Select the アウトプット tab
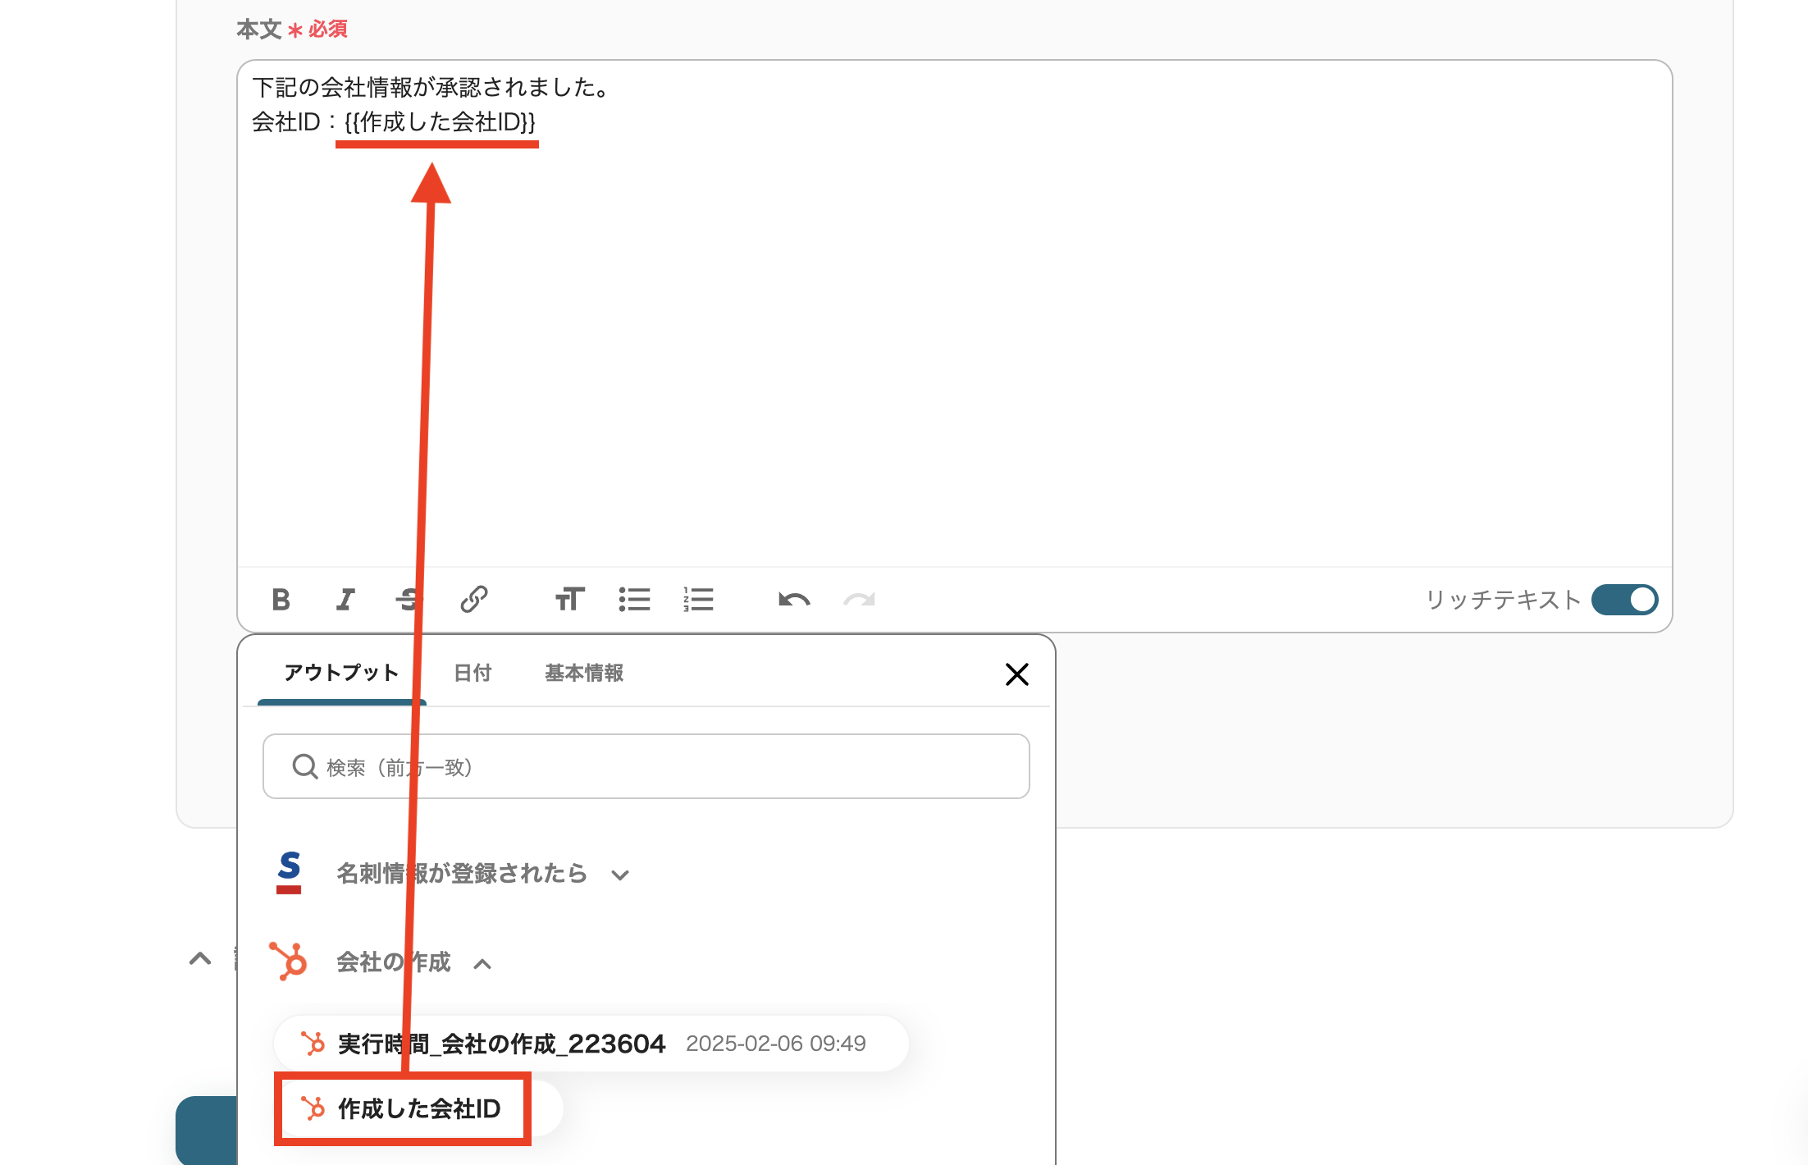This screenshot has width=1808, height=1165. (341, 674)
